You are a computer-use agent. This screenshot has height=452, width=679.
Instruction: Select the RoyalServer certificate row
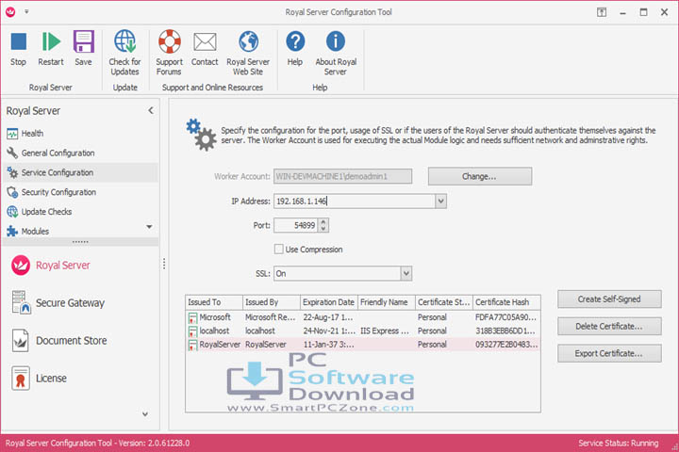point(363,345)
